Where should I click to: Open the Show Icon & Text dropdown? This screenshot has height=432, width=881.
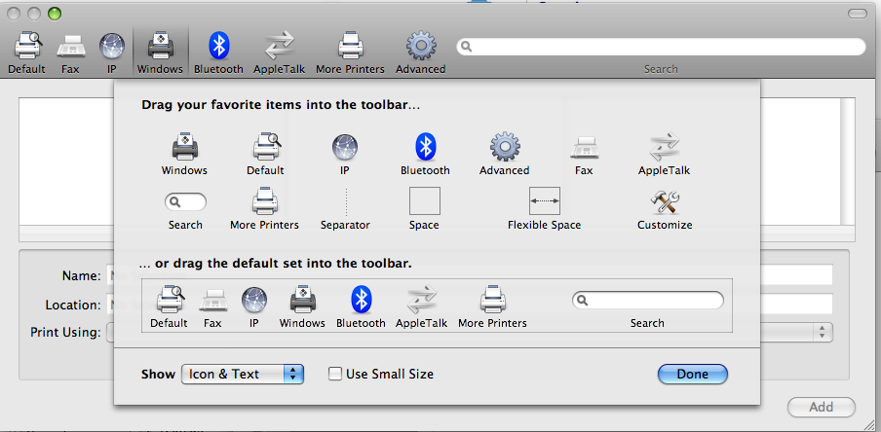click(x=243, y=375)
